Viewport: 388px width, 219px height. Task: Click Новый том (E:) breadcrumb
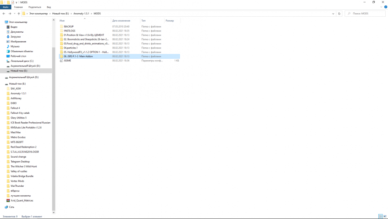click(61, 14)
